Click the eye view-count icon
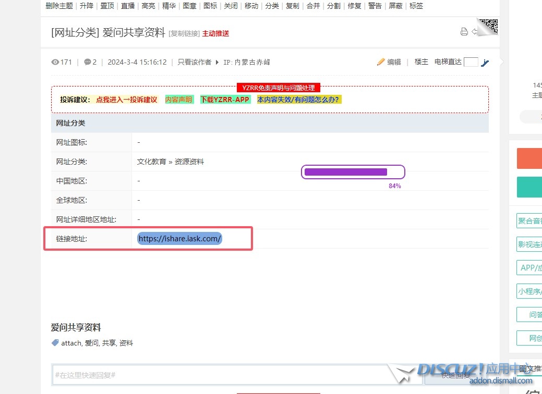 [55, 62]
